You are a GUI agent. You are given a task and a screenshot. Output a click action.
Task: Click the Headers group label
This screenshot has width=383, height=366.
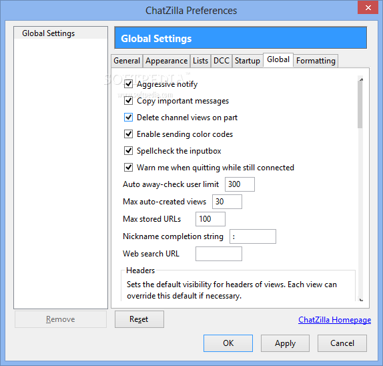(140, 270)
